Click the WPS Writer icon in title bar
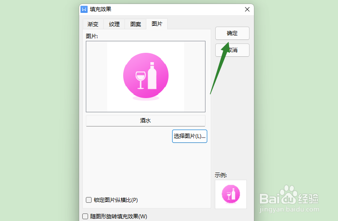 tap(84, 9)
